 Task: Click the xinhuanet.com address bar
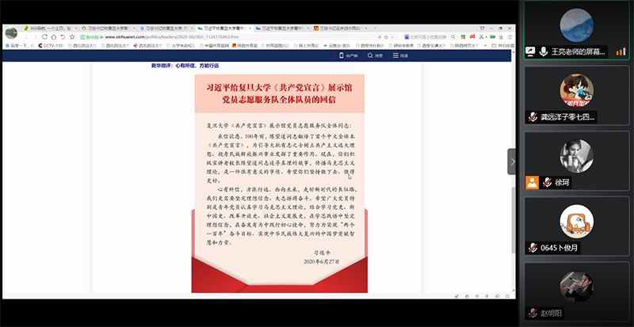coord(198,36)
